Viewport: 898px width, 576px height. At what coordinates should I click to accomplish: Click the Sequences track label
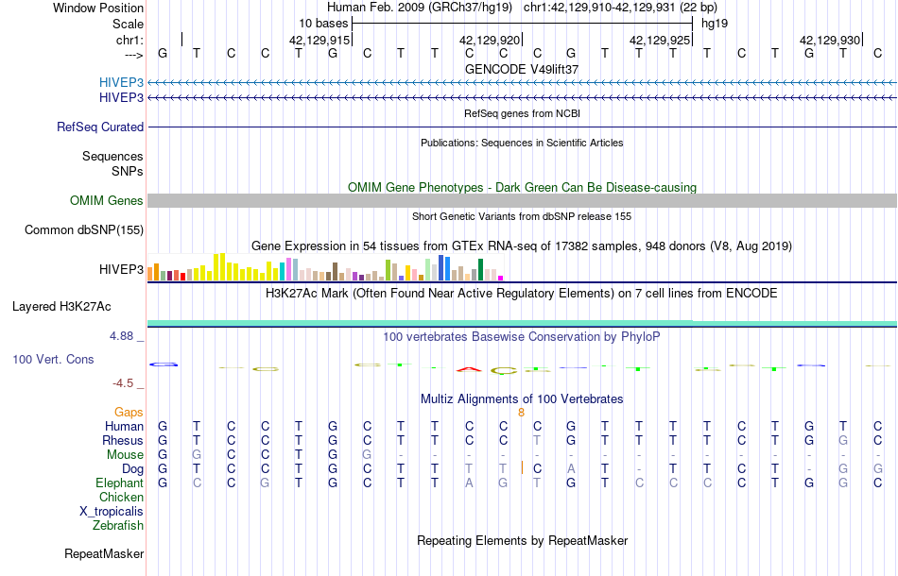pyautogui.click(x=112, y=156)
